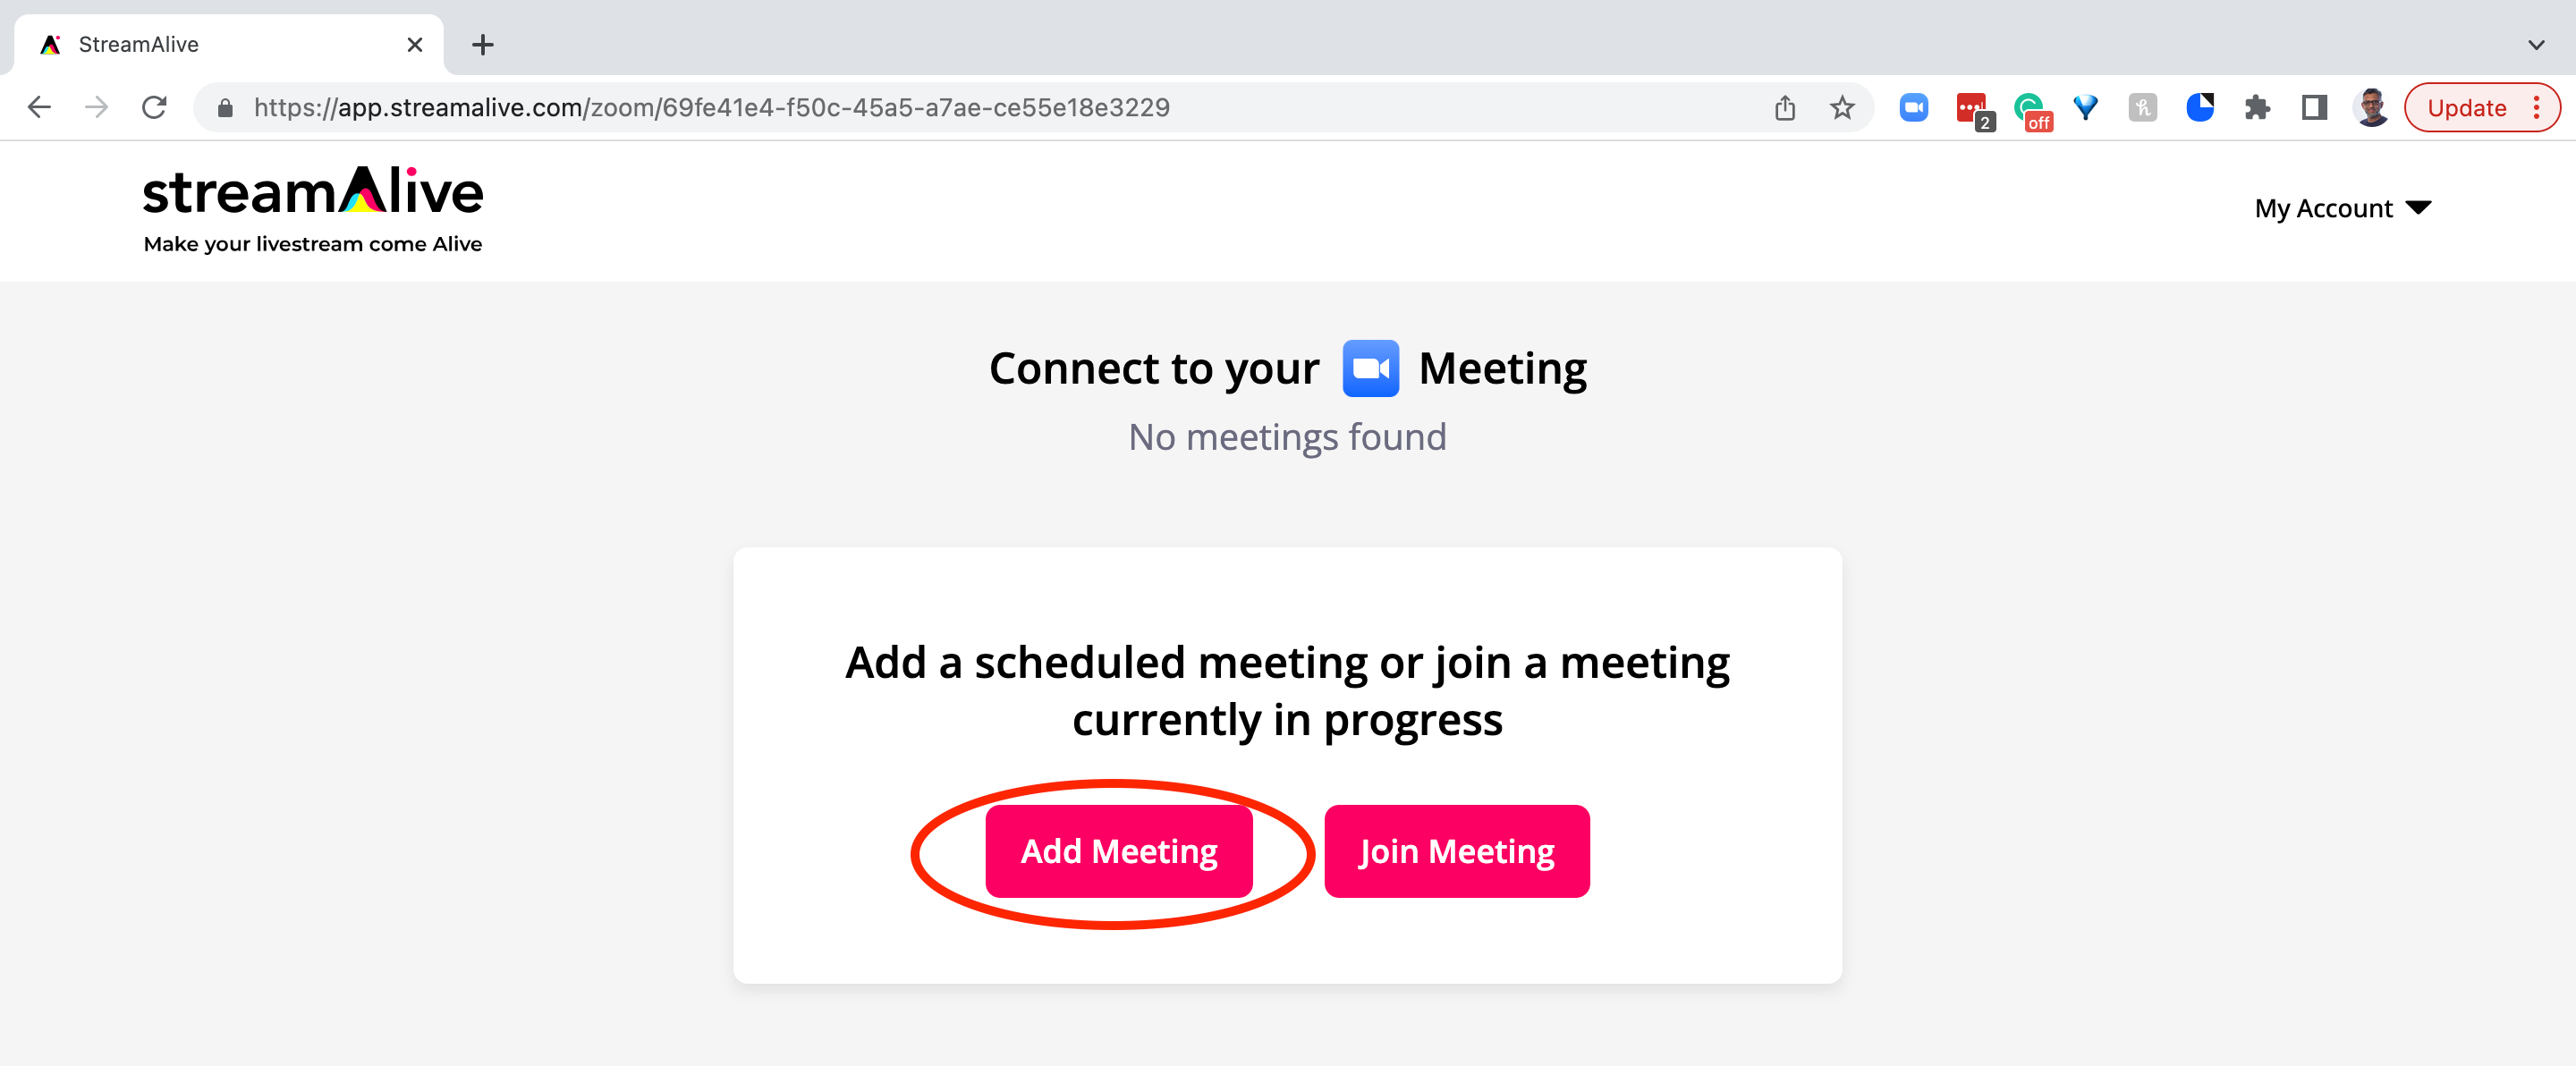Reload the page with the refresh icon
2576x1066 pixels.
154,107
